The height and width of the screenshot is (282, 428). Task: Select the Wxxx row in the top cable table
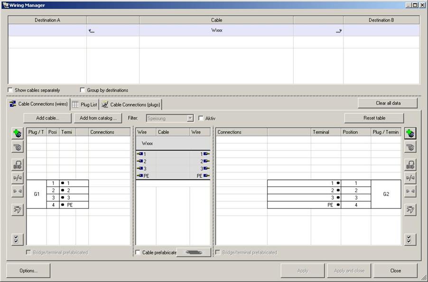[214, 30]
